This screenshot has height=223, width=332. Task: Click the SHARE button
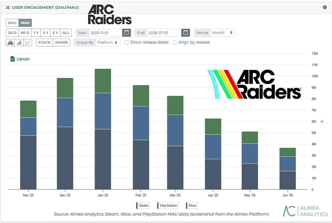(61, 43)
